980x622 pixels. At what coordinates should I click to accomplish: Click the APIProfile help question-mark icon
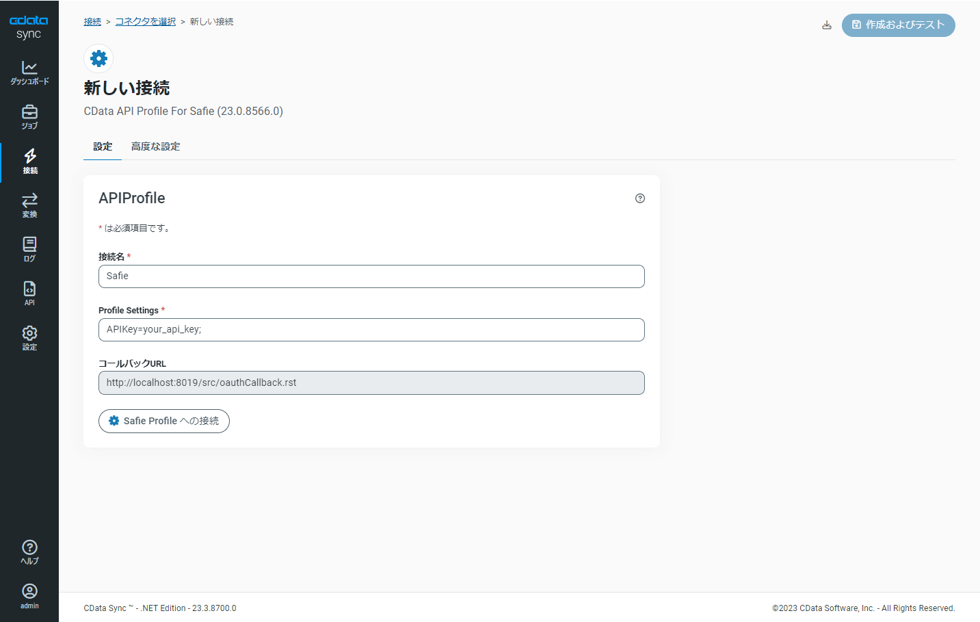(640, 198)
